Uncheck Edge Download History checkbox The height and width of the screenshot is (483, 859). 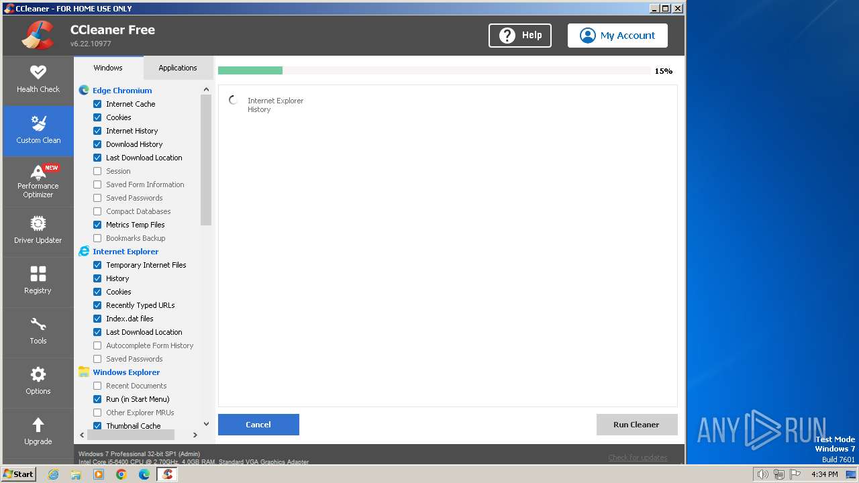point(97,144)
